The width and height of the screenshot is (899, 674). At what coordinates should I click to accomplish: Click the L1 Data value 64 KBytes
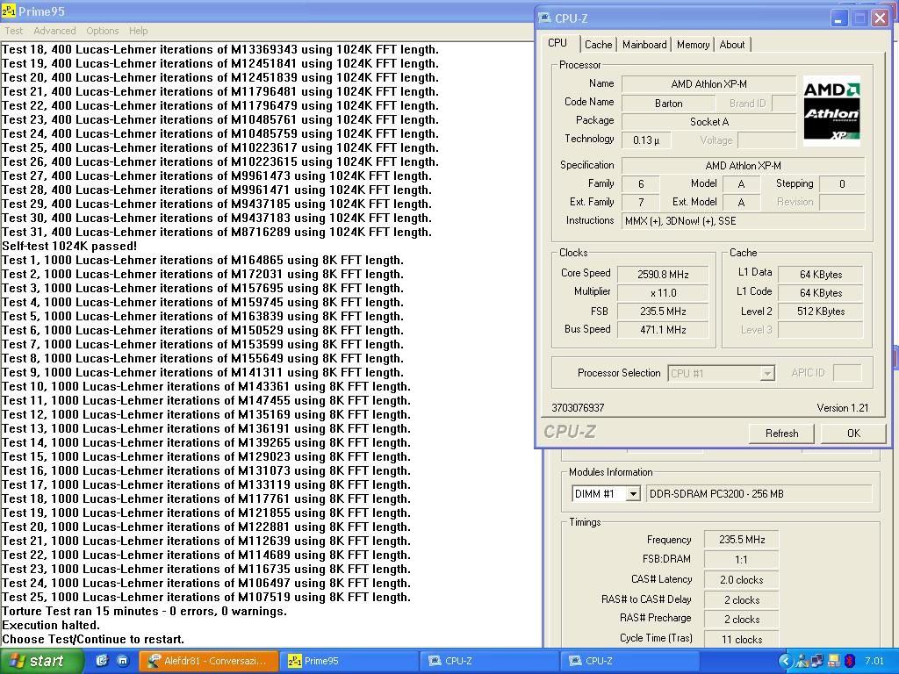[821, 275]
